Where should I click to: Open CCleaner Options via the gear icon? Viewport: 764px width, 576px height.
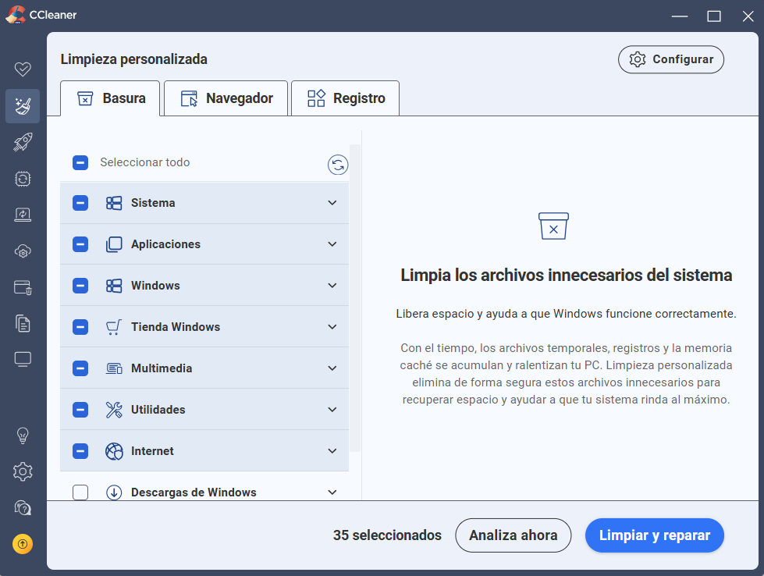coord(23,471)
